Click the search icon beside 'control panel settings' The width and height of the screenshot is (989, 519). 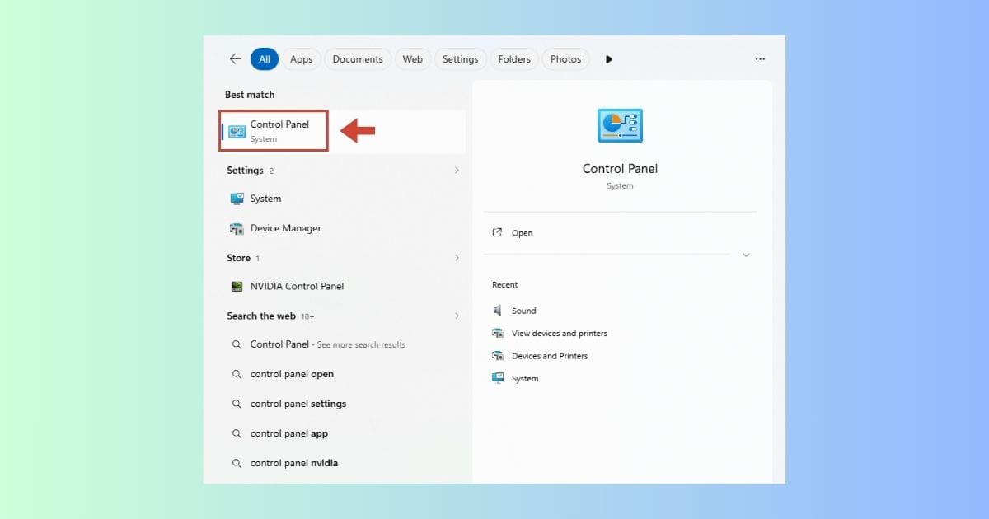coord(237,404)
